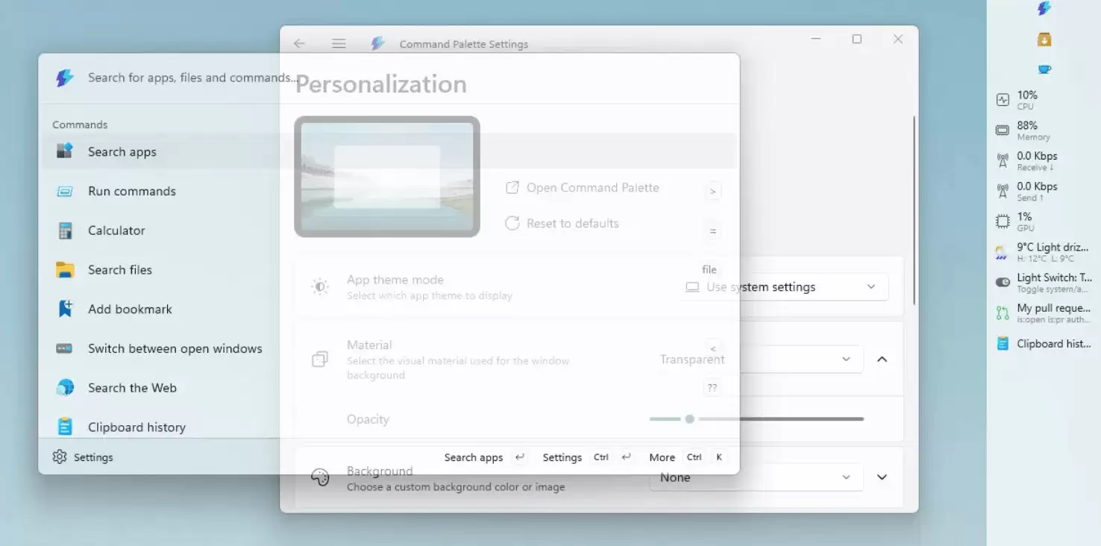Open Search the Web command
The image size is (1101, 546).
pos(132,388)
